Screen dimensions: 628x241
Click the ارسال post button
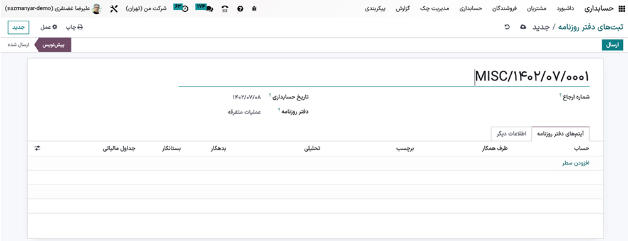pyautogui.click(x=612, y=45)
